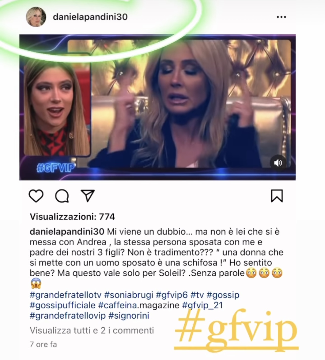Open the #gossip hashtag
The width and height of the screenshot is (325, 360).
tap(223, 295)
